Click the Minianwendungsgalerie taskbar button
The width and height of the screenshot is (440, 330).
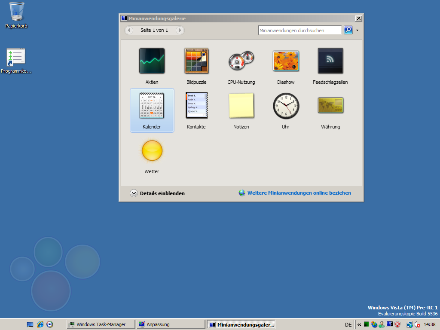coord(241,324)
